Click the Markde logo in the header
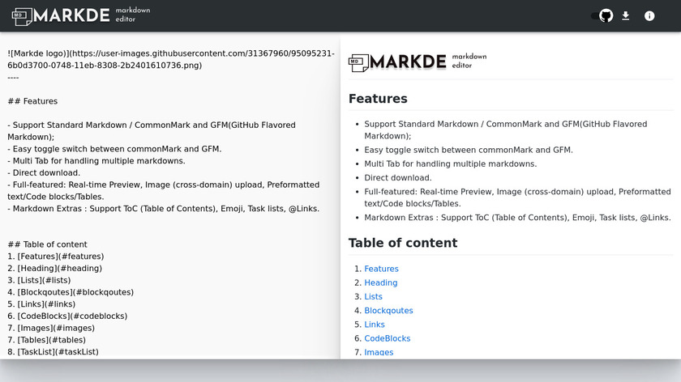 click(x=80, y=15)
